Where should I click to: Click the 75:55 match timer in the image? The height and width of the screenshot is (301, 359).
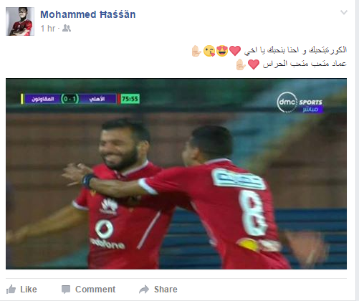(x=130, y=99)
